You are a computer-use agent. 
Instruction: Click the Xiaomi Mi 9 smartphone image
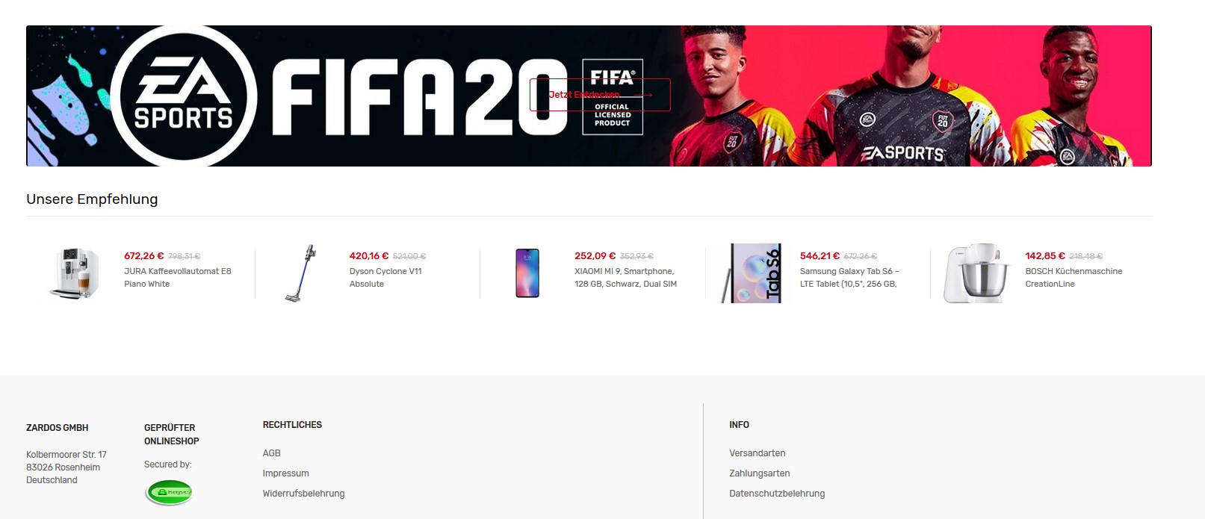527,273
